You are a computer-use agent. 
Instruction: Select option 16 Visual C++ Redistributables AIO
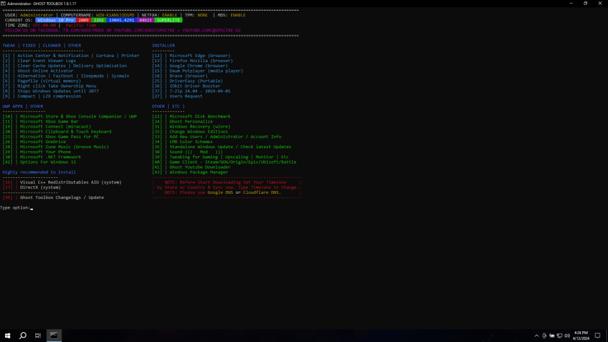(x=62, y=182)
